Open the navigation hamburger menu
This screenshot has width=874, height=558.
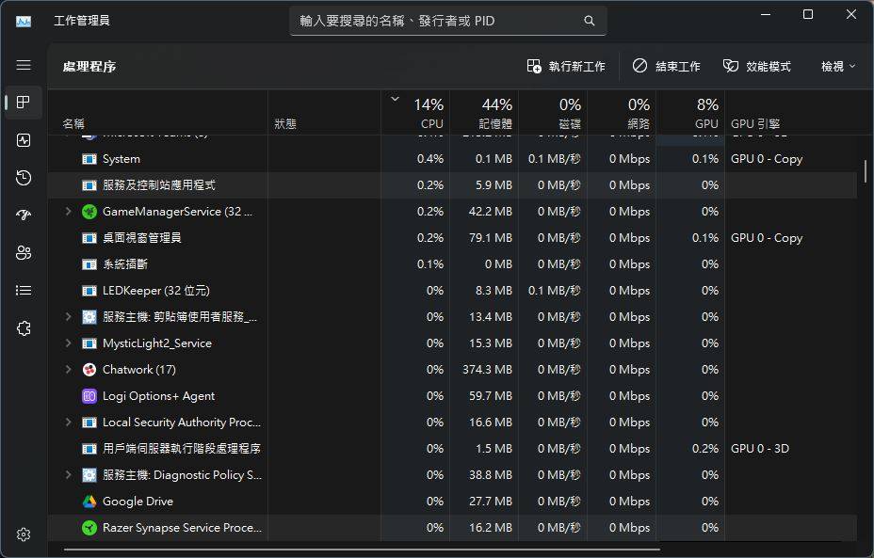click(24, 65)
